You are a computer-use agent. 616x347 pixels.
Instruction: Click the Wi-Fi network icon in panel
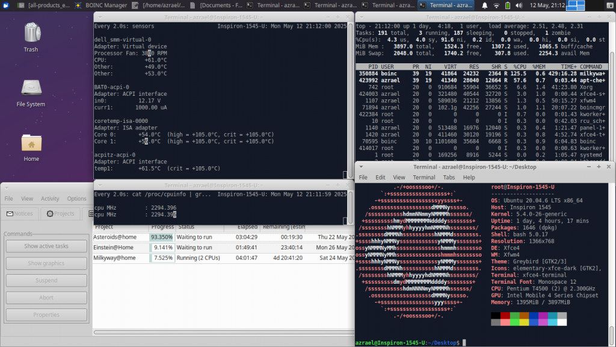(x=496, y=5)
